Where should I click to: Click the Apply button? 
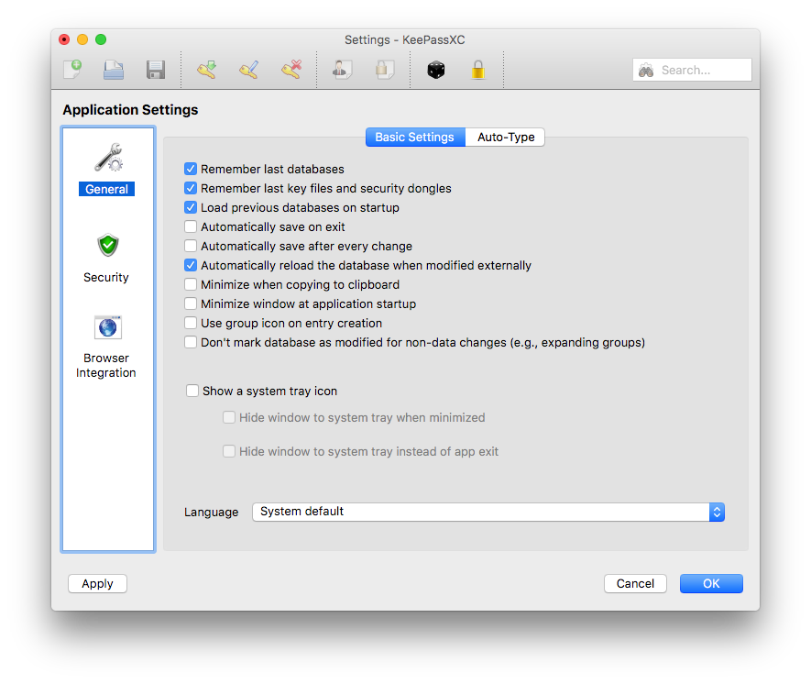[x=97, y=584]
